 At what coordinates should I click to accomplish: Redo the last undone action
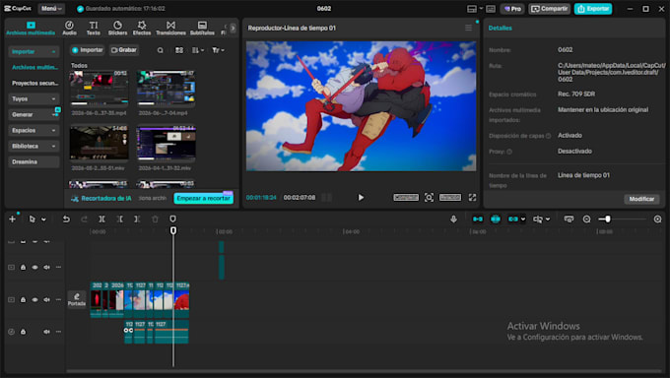click(x=84, y=220)
